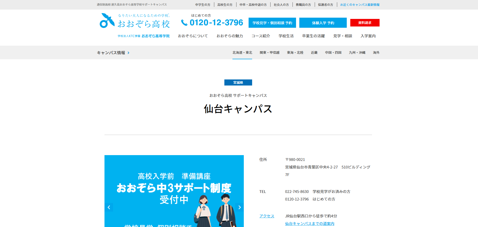Viewport: 478px width, 227px height.
Task: Go to previous slide with left arrow
Action: [x=109, y=207]
